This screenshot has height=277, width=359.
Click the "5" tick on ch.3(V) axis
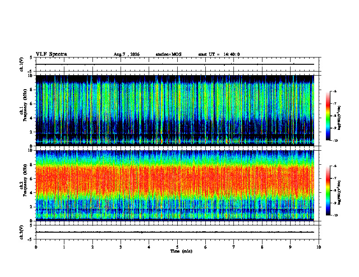coord(31,225)
